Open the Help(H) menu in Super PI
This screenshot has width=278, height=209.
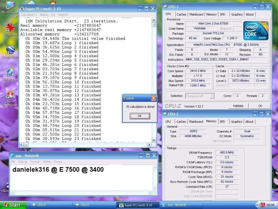coord(63,15)
